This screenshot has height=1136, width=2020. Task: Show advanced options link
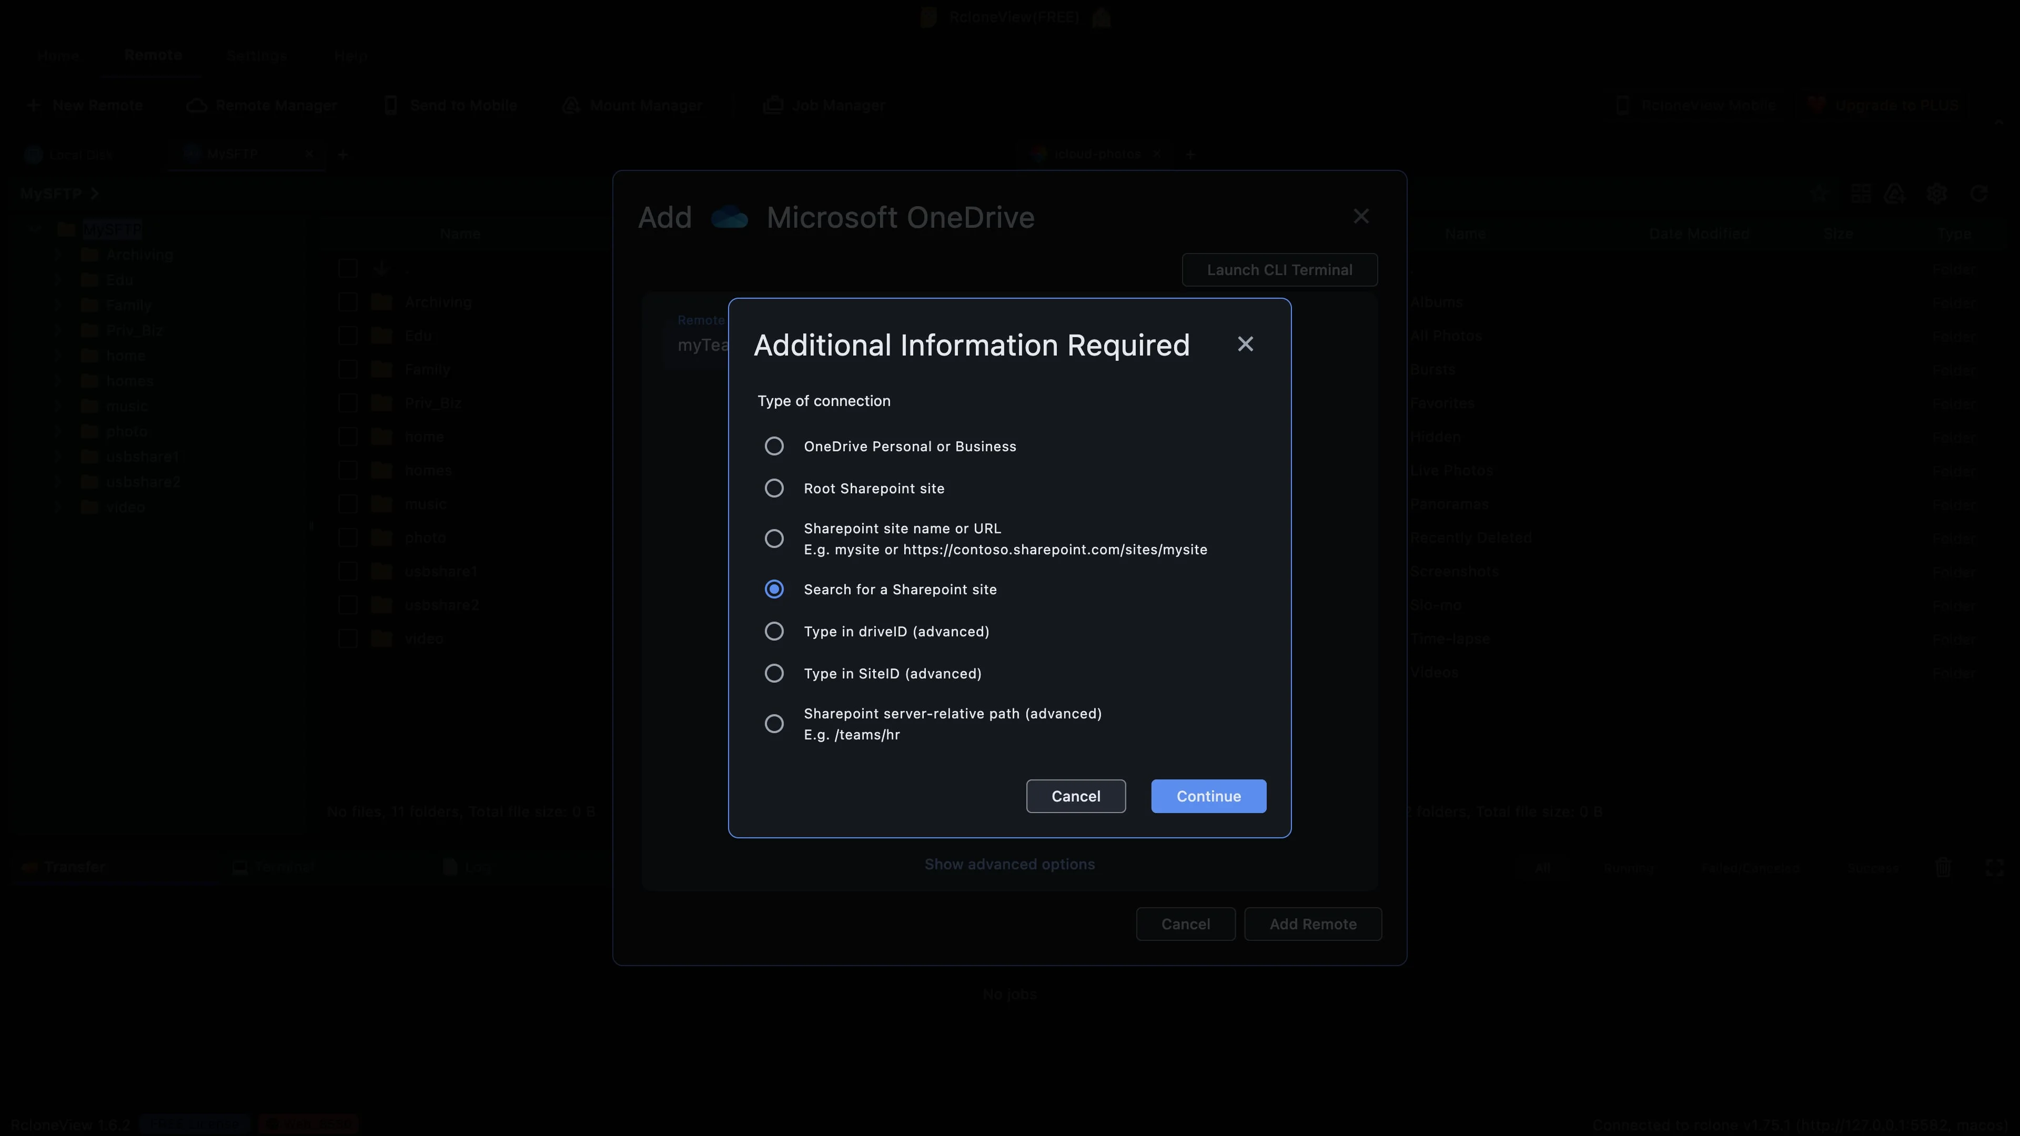[1009, 864]
